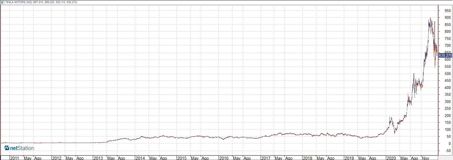The image size is (453, 160).
Task: Click the chart icon beside TESLA MOTORS title
Action: pos(3,2)
